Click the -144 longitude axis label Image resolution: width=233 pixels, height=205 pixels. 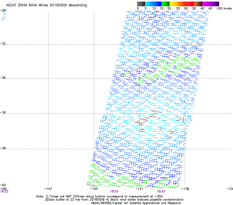point(94,189)
